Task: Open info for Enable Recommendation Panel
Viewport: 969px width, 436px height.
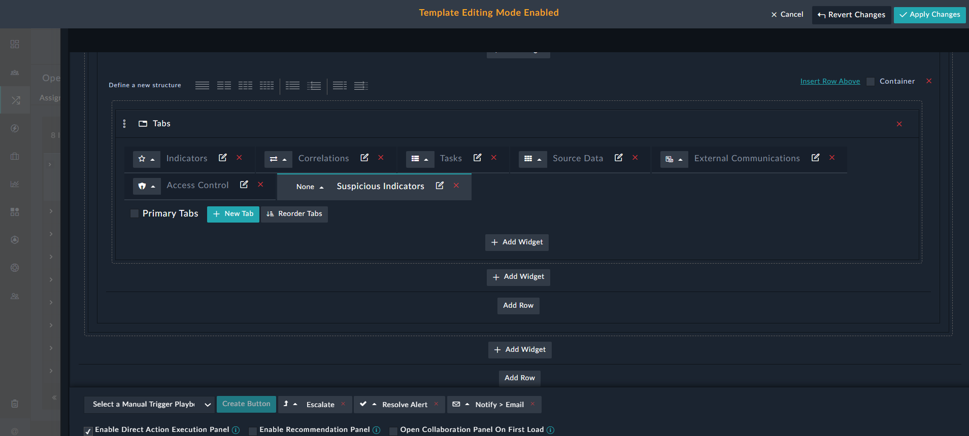Action: coord(376,430)
